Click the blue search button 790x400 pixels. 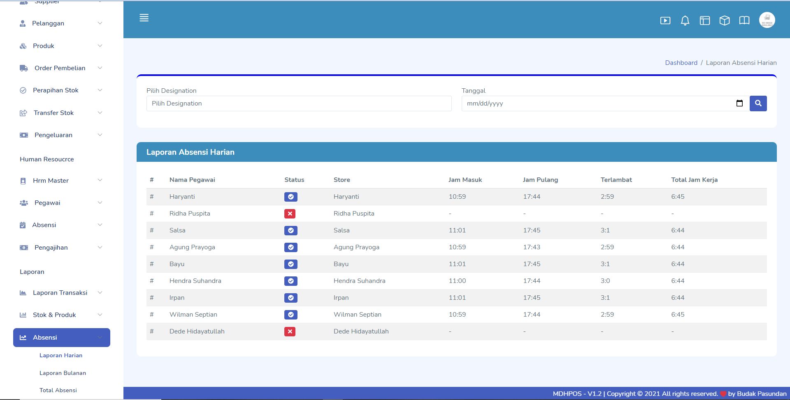[758, 103]
